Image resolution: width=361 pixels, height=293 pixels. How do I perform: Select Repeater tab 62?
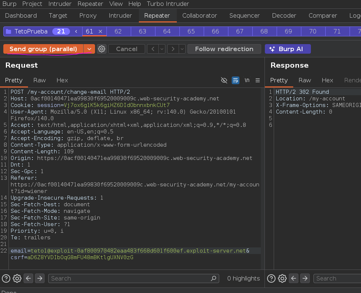click(x=118, y=32)
